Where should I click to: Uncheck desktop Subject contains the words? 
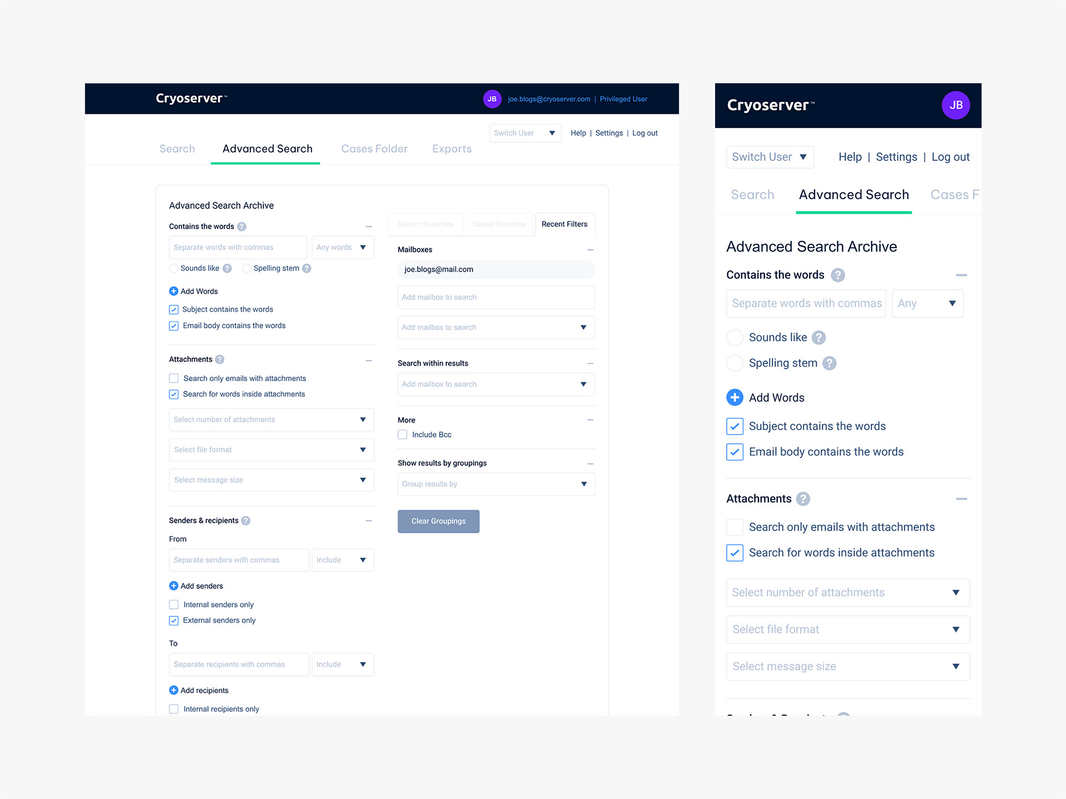point(174,310)
